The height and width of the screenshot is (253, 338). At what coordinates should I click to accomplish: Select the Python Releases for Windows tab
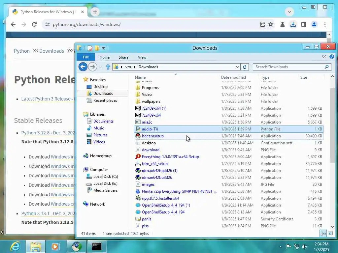[x=49, y=12]
